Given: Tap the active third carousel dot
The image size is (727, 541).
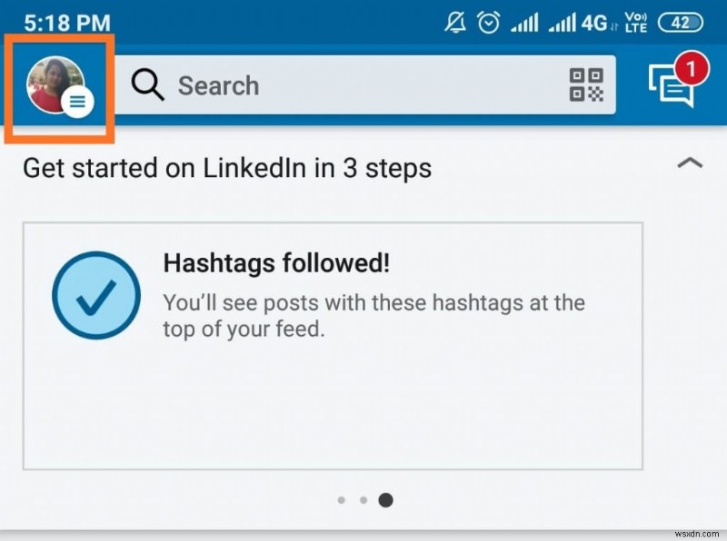Looking at the screenshot, I should point(385,500).
